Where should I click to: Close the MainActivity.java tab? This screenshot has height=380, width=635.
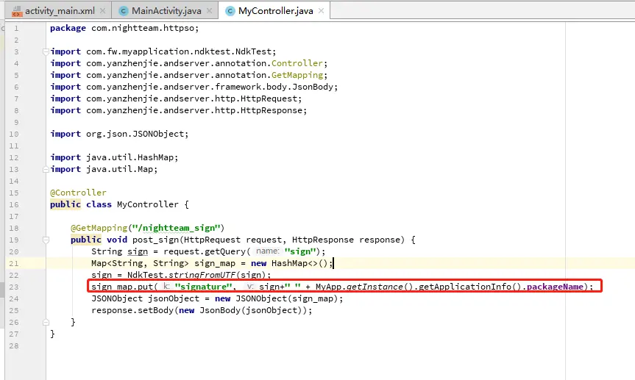[210, 11]
